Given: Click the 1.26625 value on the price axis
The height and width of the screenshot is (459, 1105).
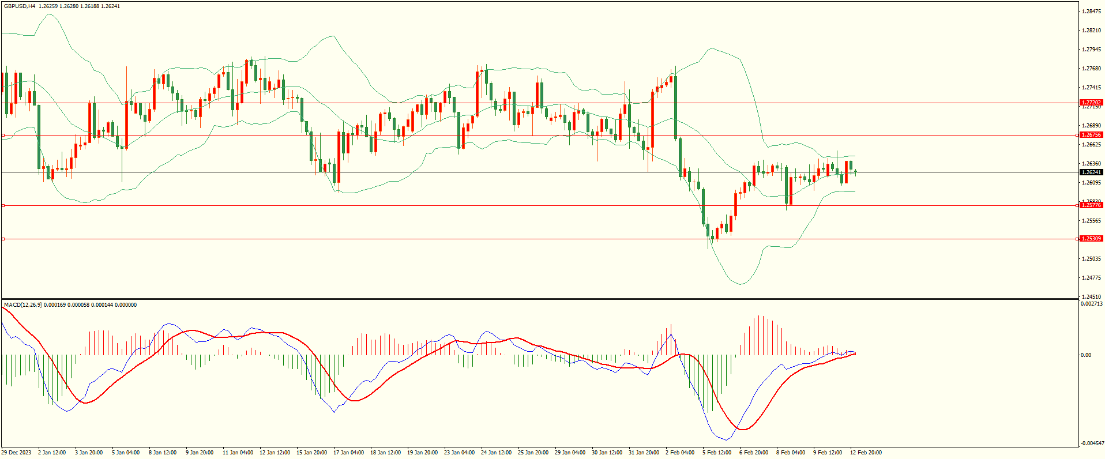Looking at the screenshot, I should click(1092, 145).
